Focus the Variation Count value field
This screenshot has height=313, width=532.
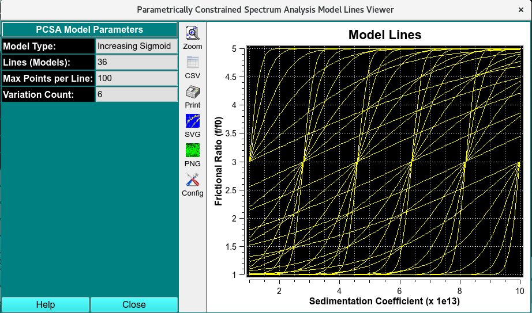click(x=136, y=94)
